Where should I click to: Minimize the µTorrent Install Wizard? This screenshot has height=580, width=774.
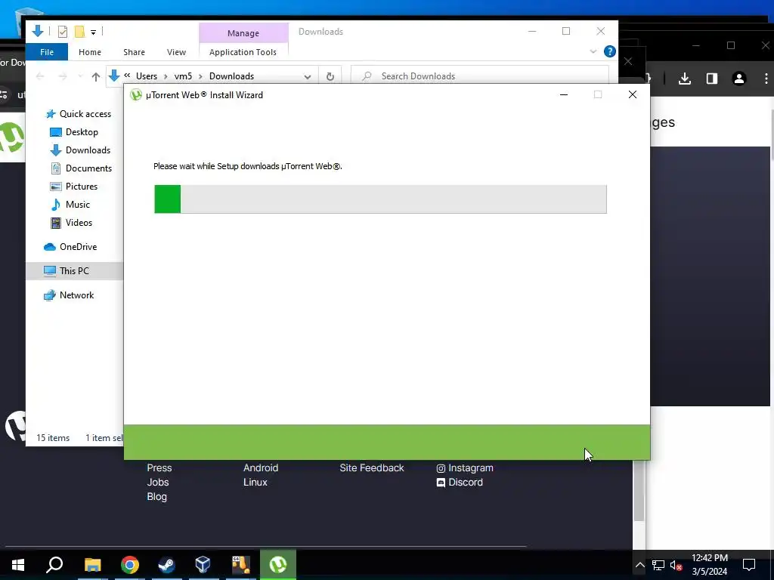tap(564, 94)
